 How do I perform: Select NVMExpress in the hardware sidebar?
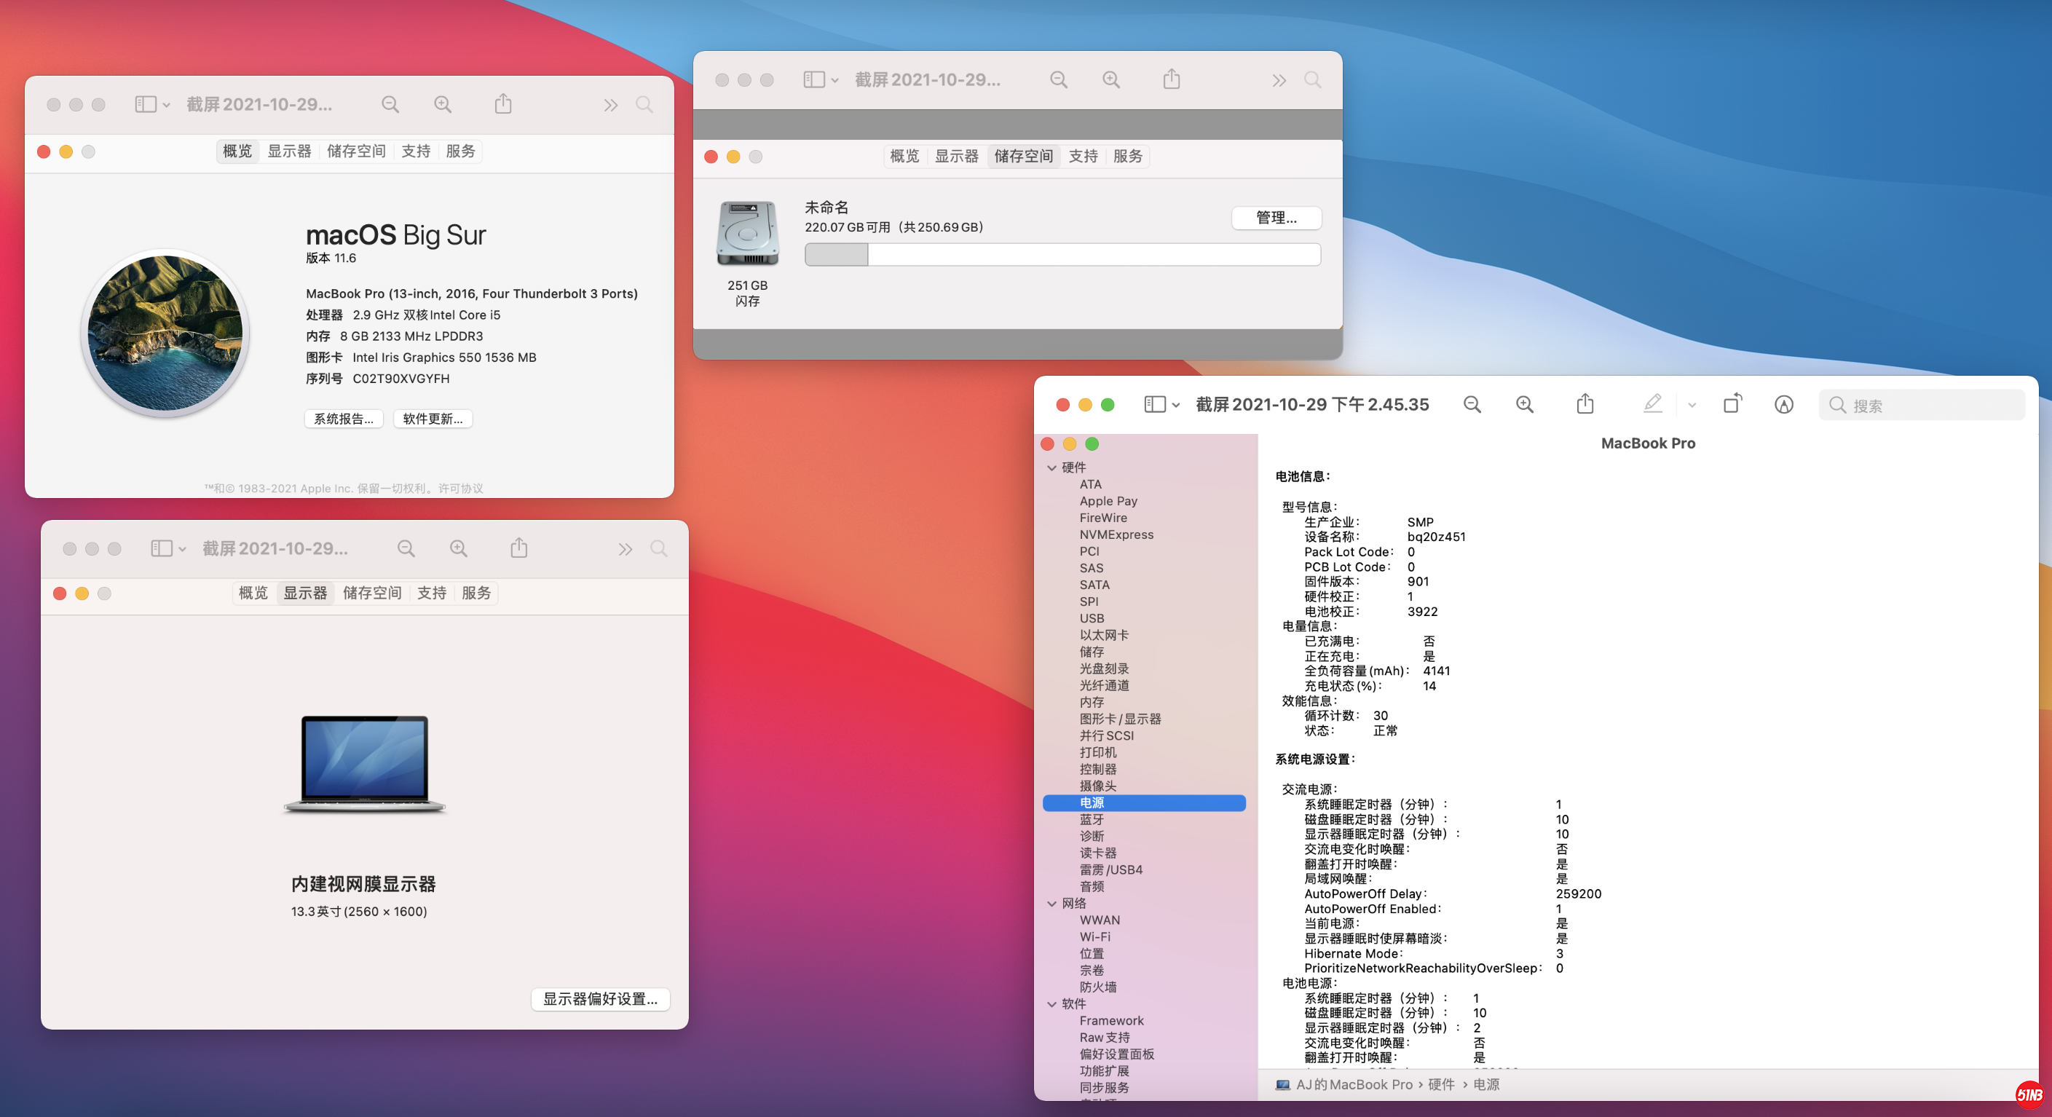pos(1117,534)
